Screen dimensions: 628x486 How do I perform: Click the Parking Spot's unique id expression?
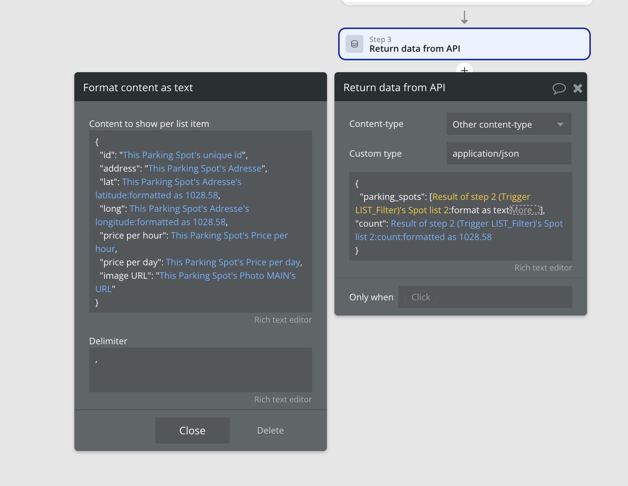pyautogui.click(x=182, y=155)
